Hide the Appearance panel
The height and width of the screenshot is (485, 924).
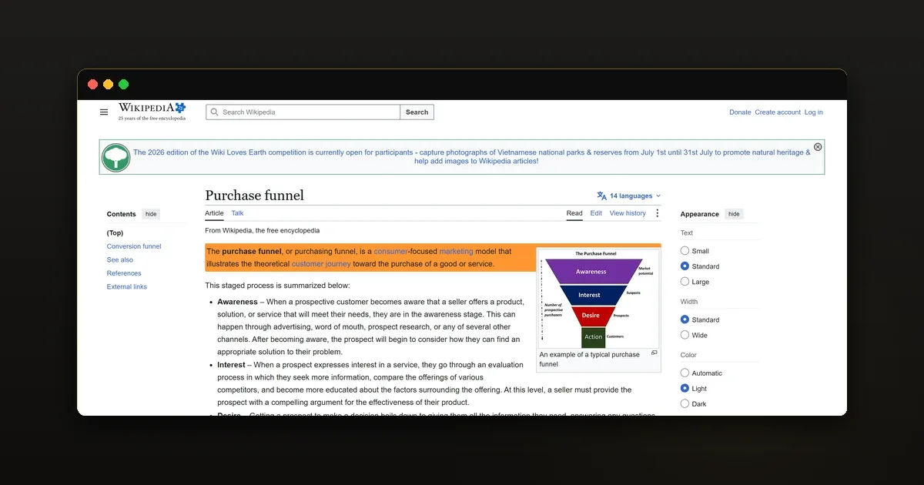coord(734,214)
